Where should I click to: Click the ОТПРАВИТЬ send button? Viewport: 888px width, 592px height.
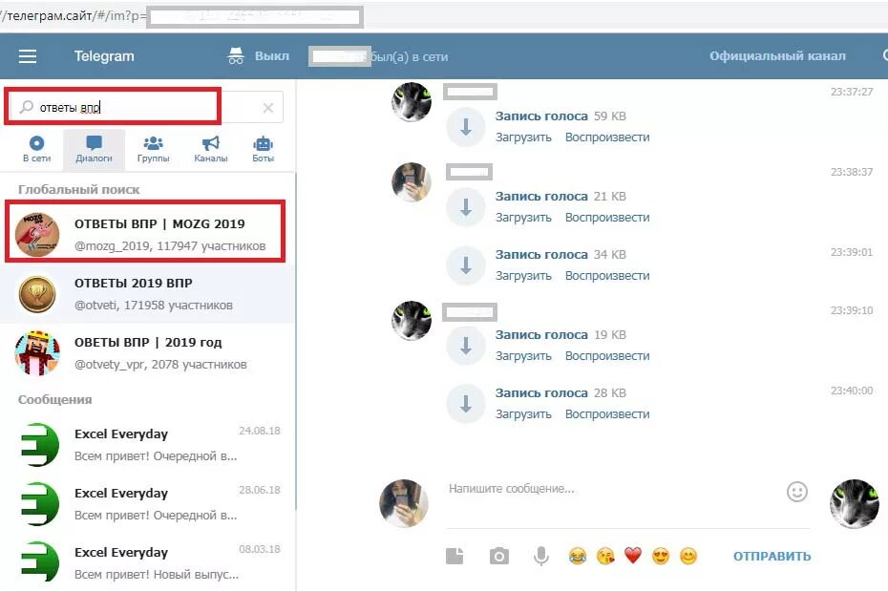point(772,557)
